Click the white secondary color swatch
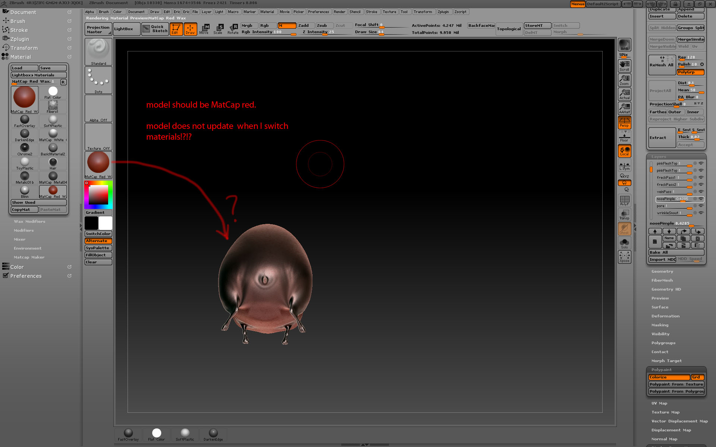The width and height of the screenshot is (716, 447). click(x=106, y=223)
